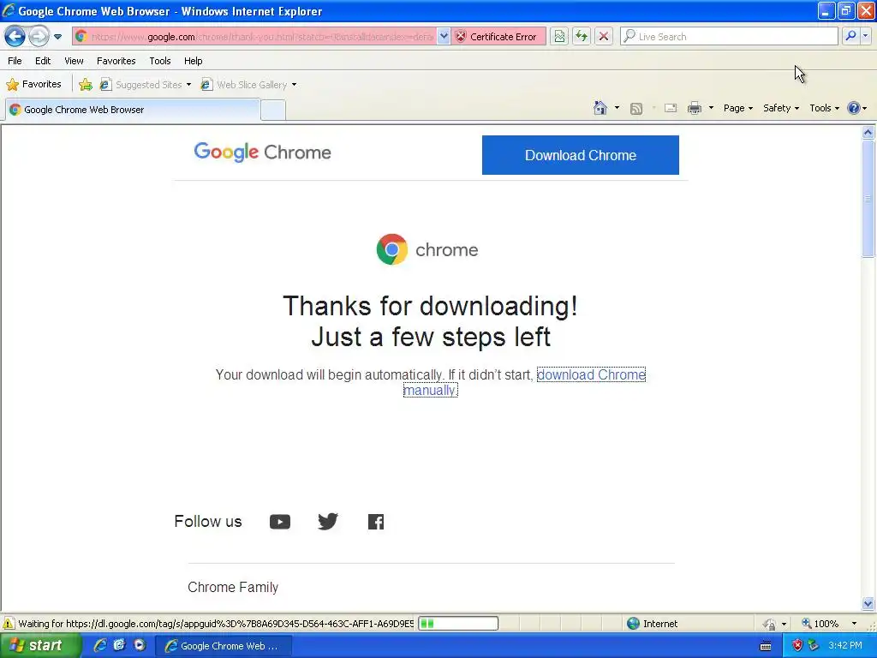Viewport: 877px width, 658px height.
Task: Click the download Chrome manually link
Action: click(x=591, y=375)
